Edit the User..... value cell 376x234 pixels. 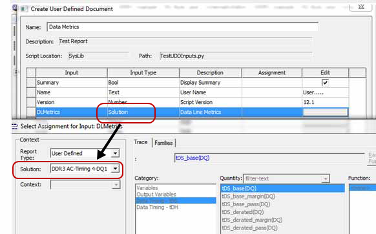click(325, 92)
